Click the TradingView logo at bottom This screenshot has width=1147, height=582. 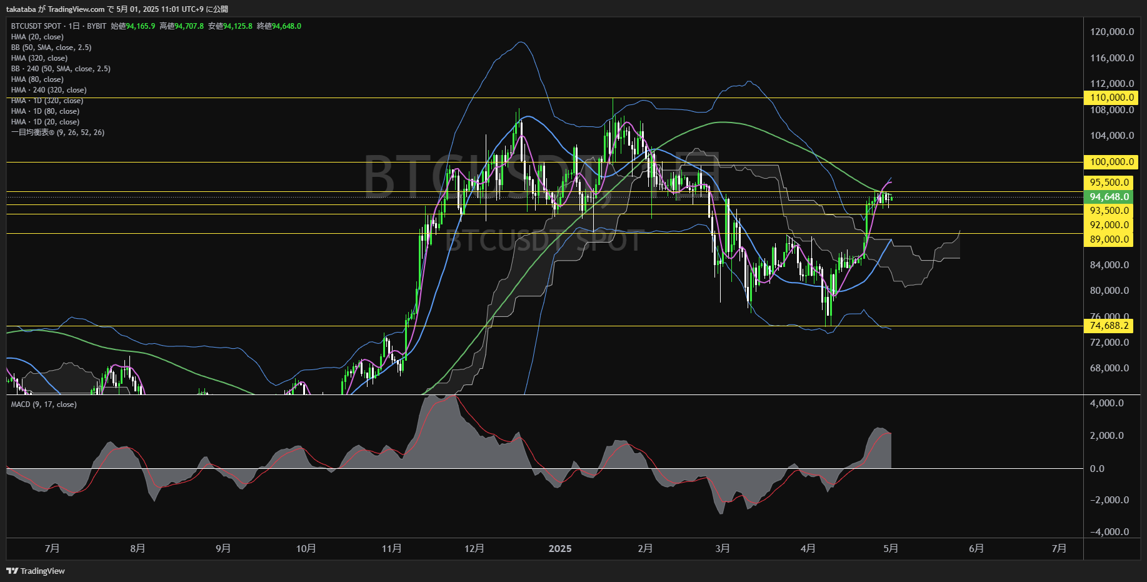click(36, 571)
